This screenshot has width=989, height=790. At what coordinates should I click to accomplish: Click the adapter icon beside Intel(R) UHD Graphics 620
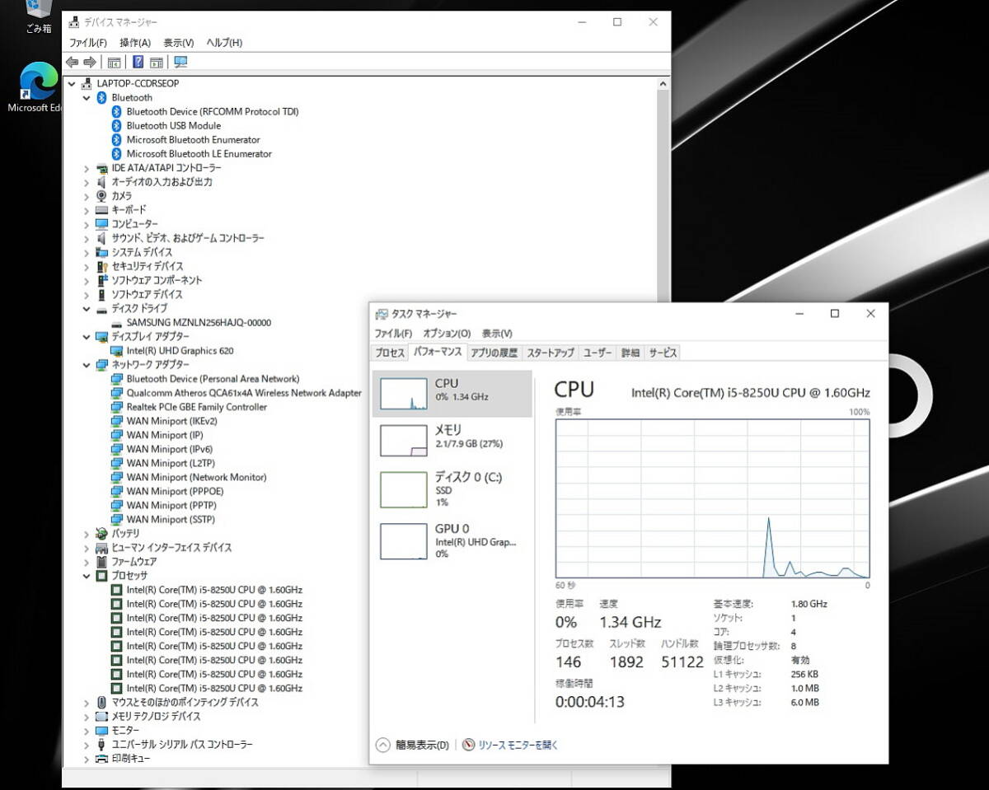tap(117, 351)
